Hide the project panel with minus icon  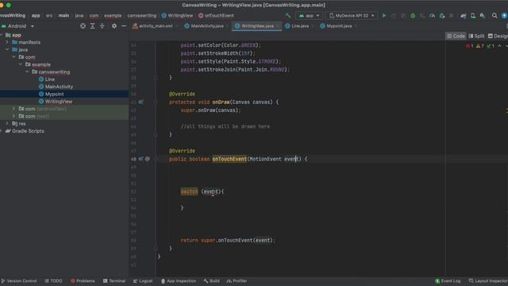click(x=124, y=26)
